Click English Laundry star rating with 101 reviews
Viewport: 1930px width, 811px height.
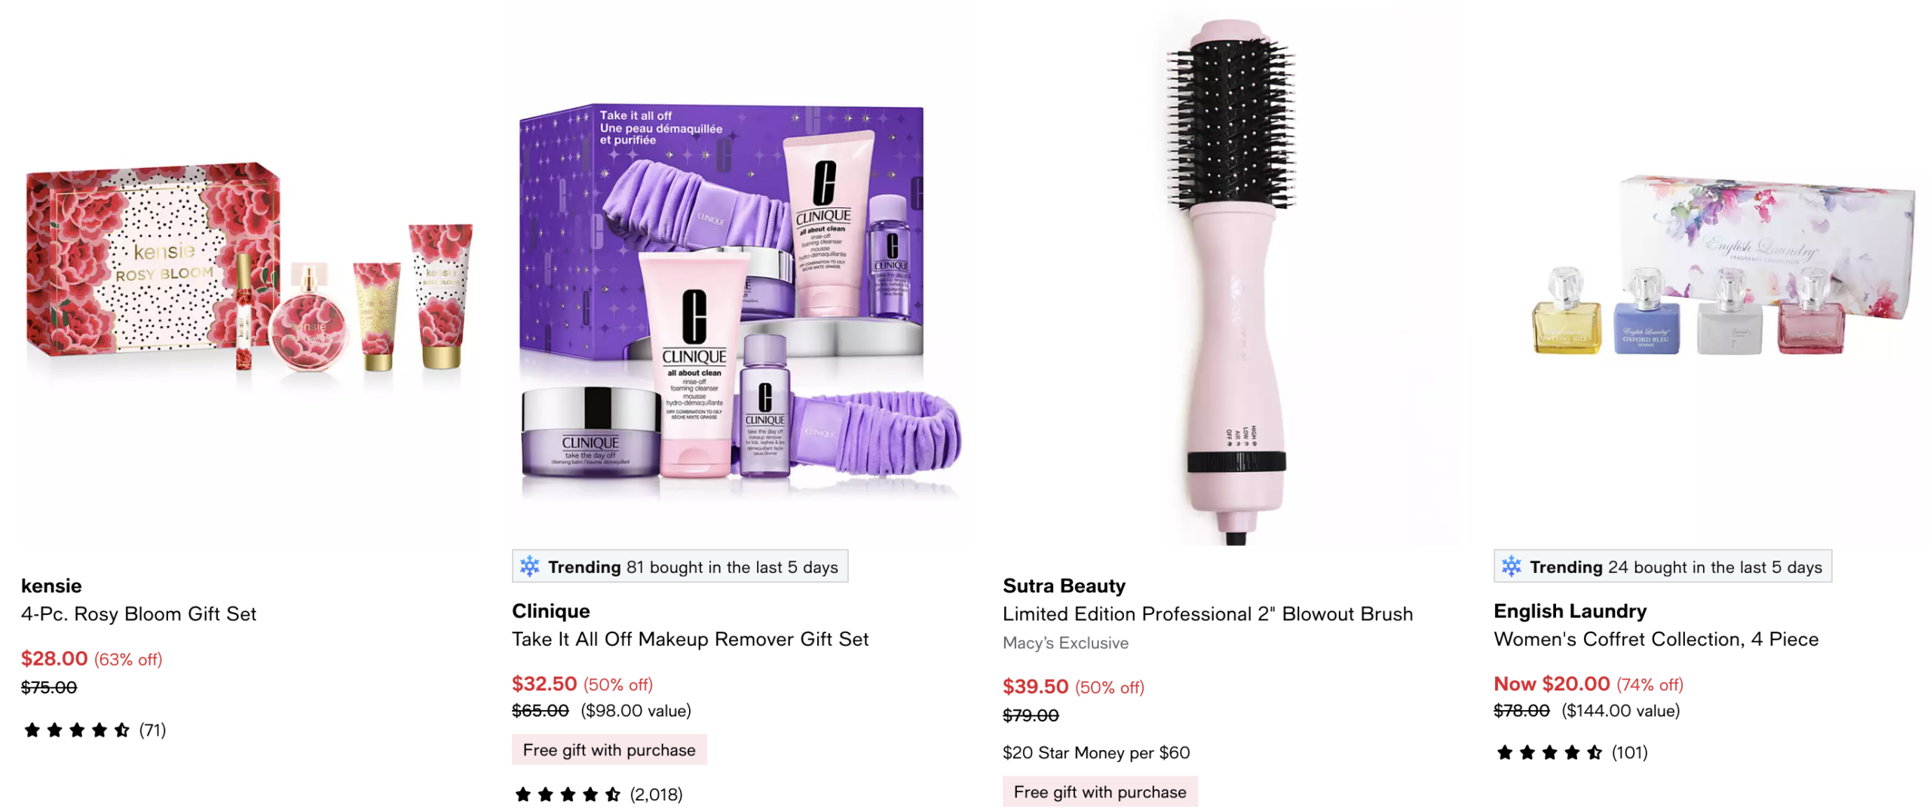(x=1572, y=752)
